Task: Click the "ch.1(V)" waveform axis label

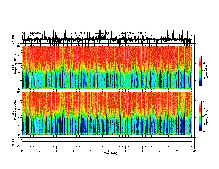Action: point(13,39)
